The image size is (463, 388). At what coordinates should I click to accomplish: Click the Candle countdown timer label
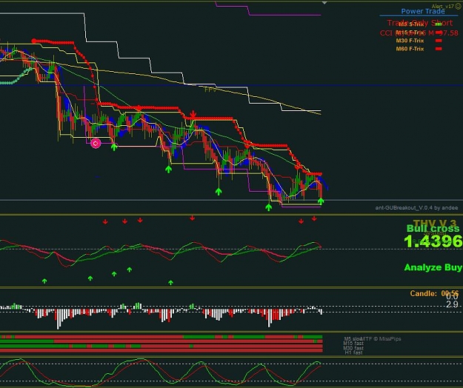coord(434,293)
